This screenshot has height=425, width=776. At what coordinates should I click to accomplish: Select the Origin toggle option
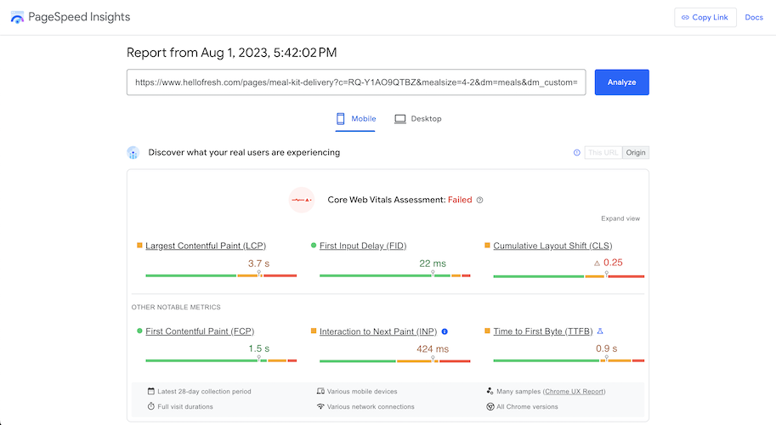(636, 153)
